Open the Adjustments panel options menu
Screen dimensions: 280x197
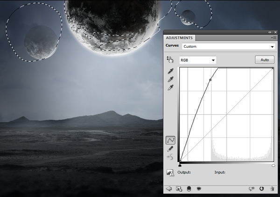pyautogui.click(x=274, y=38)
